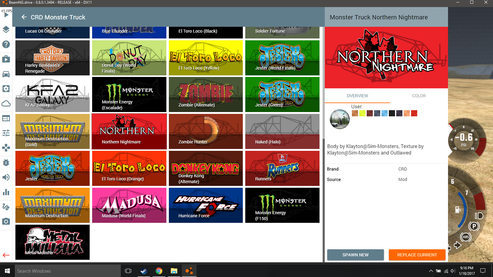Screen dimensions: 493x277
Task: Open the cloud icon in the sidebar
Action: [x=6, y=103]
